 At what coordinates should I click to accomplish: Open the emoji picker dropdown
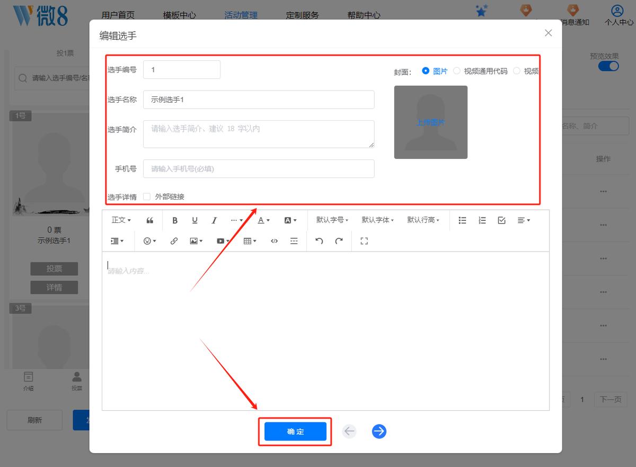150,241
